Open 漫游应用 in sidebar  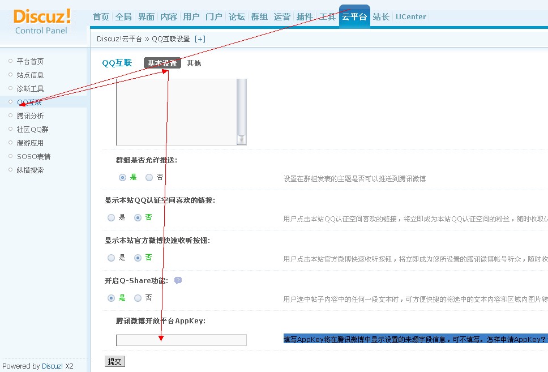click(30, 143)
